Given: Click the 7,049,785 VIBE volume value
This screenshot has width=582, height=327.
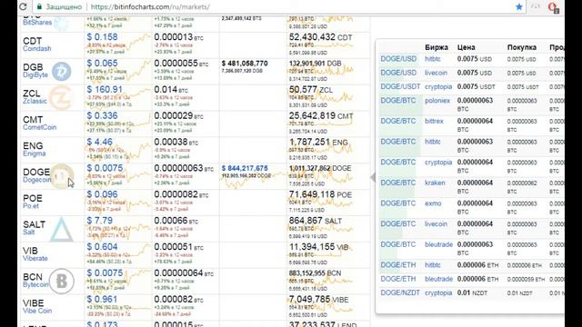Looking at the screenshot, I should (318, 299).
